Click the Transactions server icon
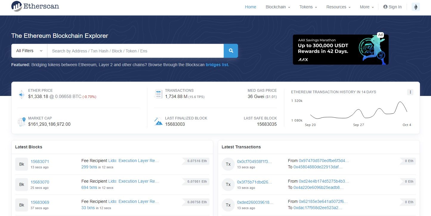This screenshot has height=216, width=431. [x=158, y=94]
